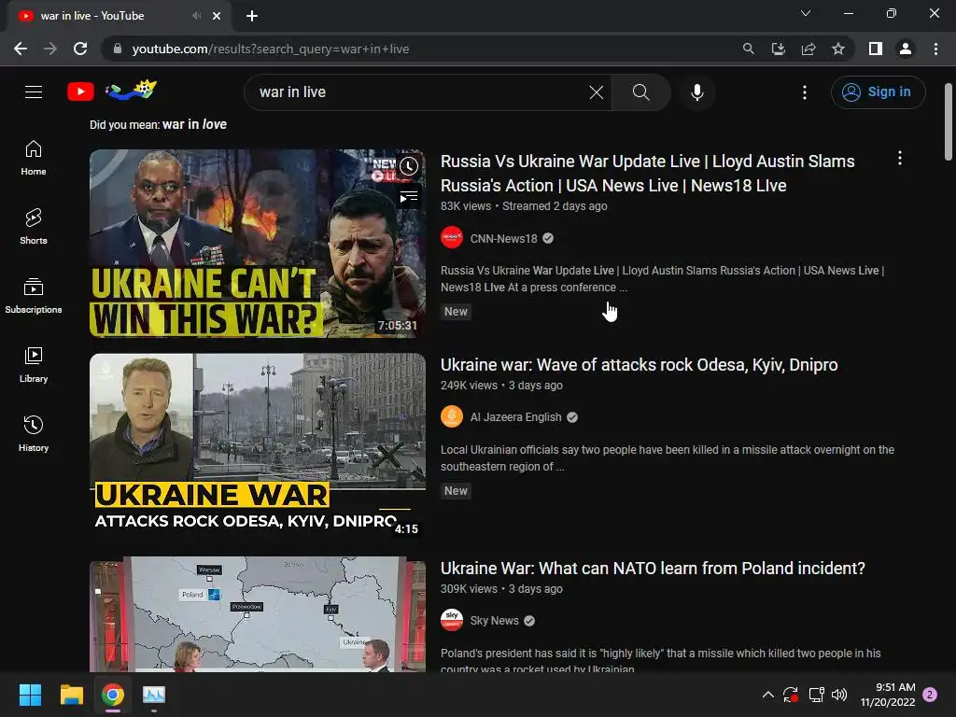Click the lock icon site information
Screen dimensions: 956x717
pos(118,49)
